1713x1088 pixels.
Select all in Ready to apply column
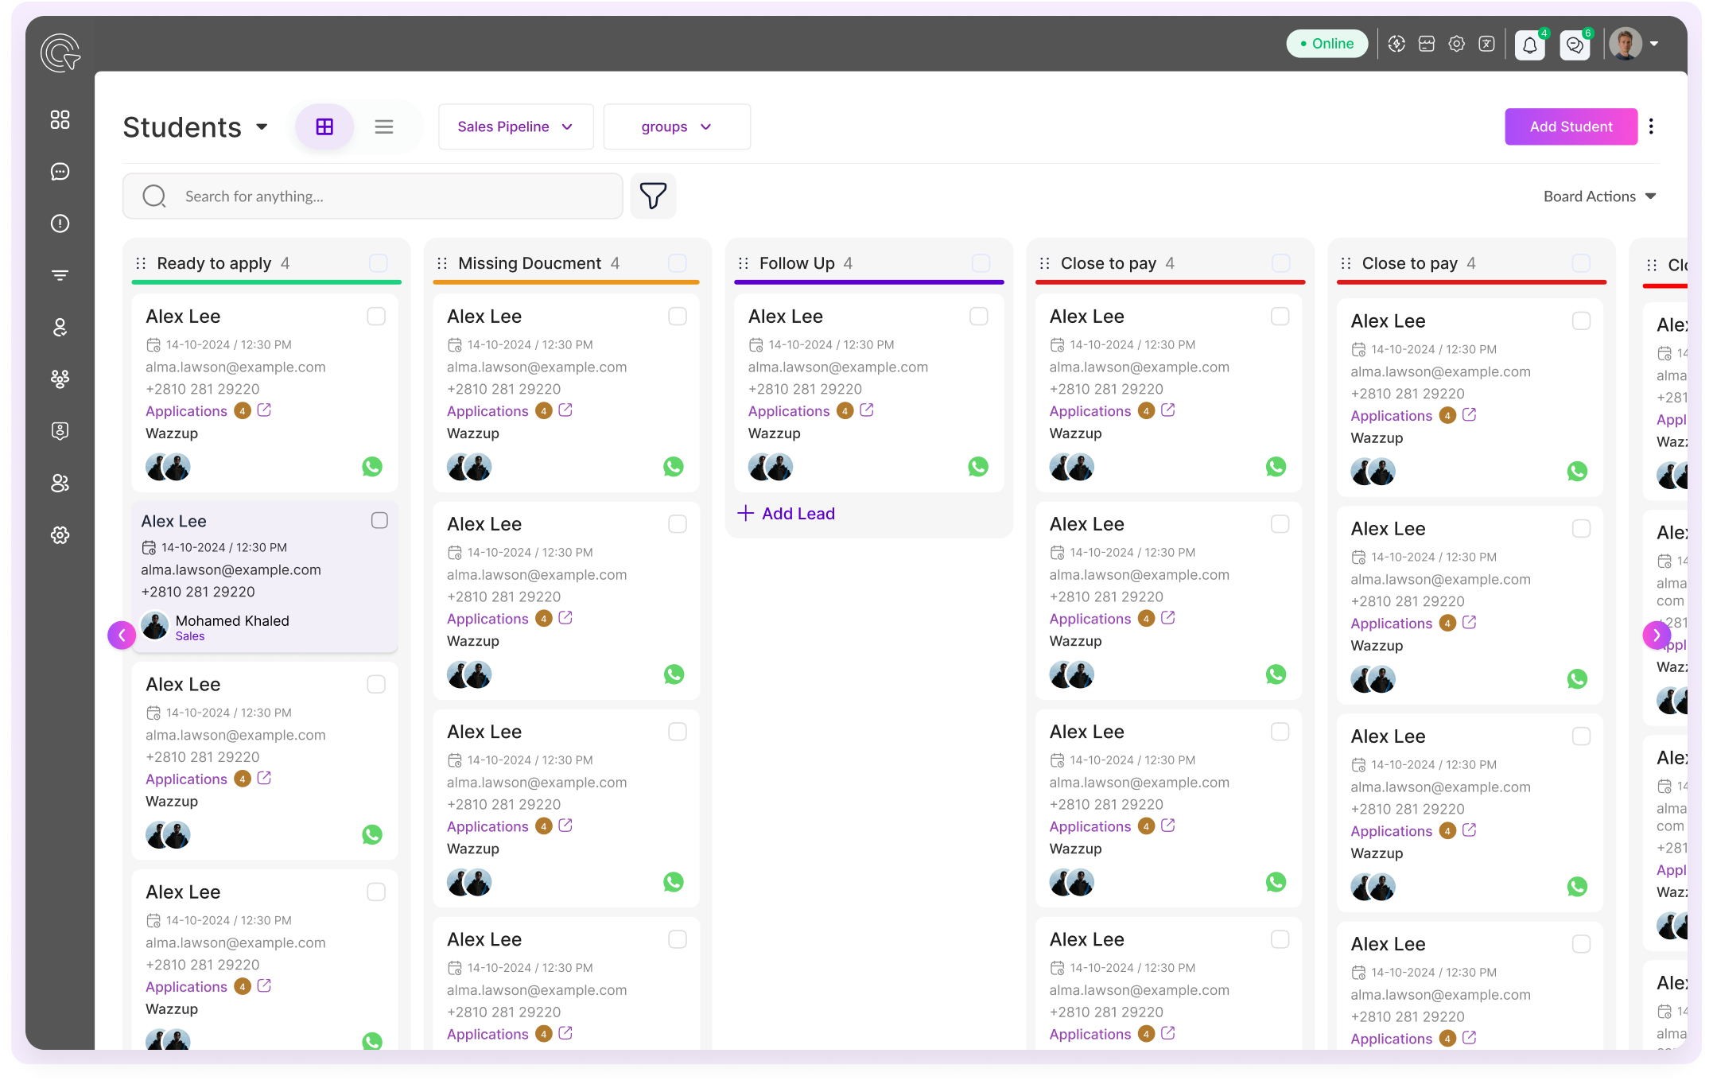(x=379, y=263)
